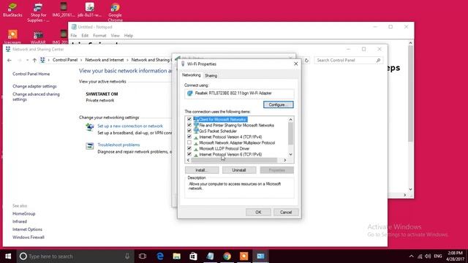Toggle Internet Protocol Version 4 checkbox

click(189, 137)
